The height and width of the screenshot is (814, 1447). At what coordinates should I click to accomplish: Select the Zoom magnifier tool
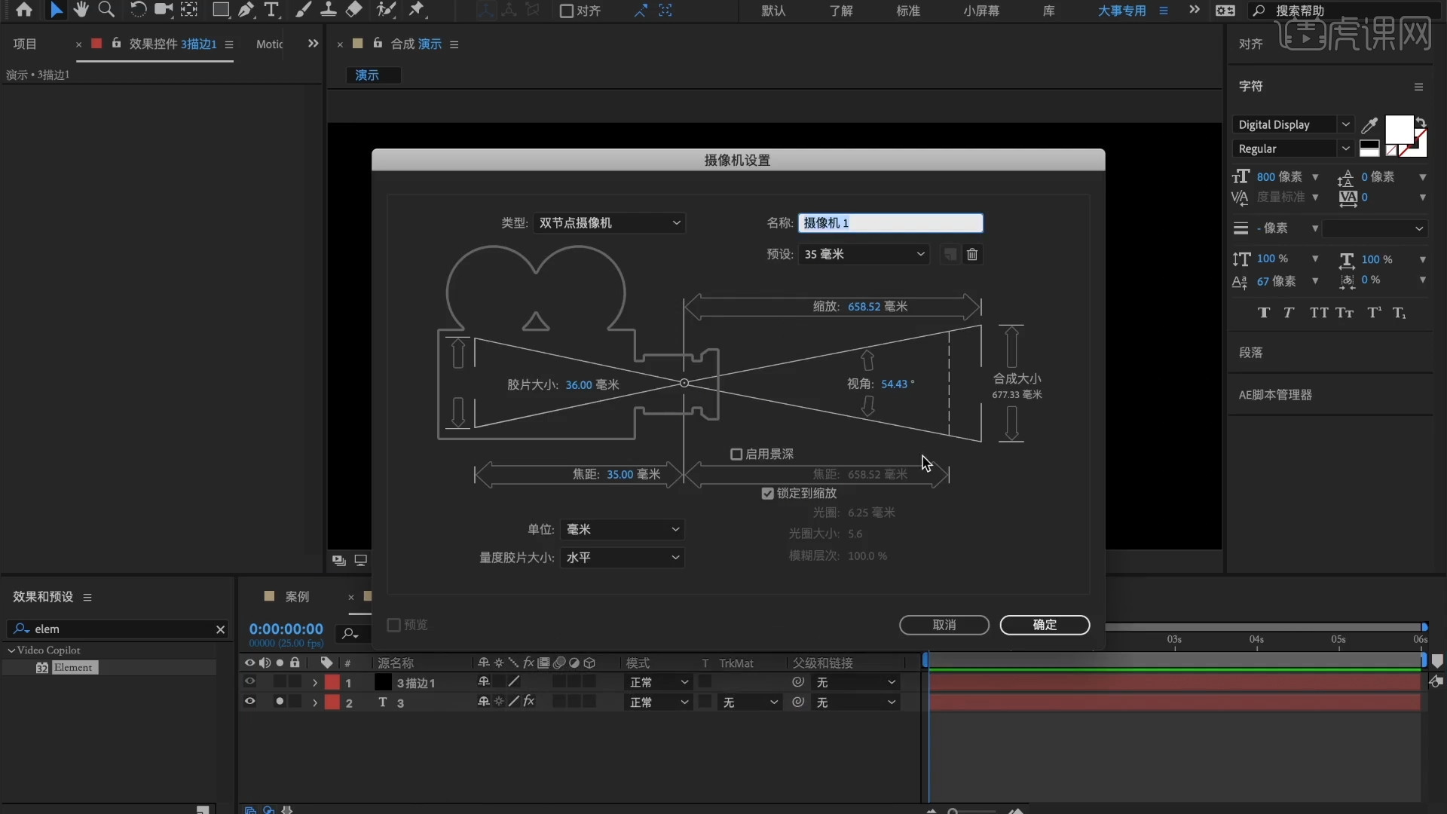[106, 10]
